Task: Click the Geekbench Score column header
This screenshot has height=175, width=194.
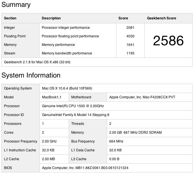Action: (161, 18)
